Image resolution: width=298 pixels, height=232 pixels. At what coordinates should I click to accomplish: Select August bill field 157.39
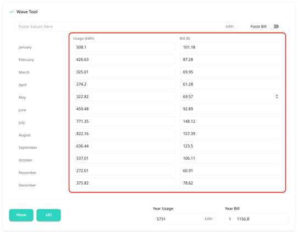(231, 133)
